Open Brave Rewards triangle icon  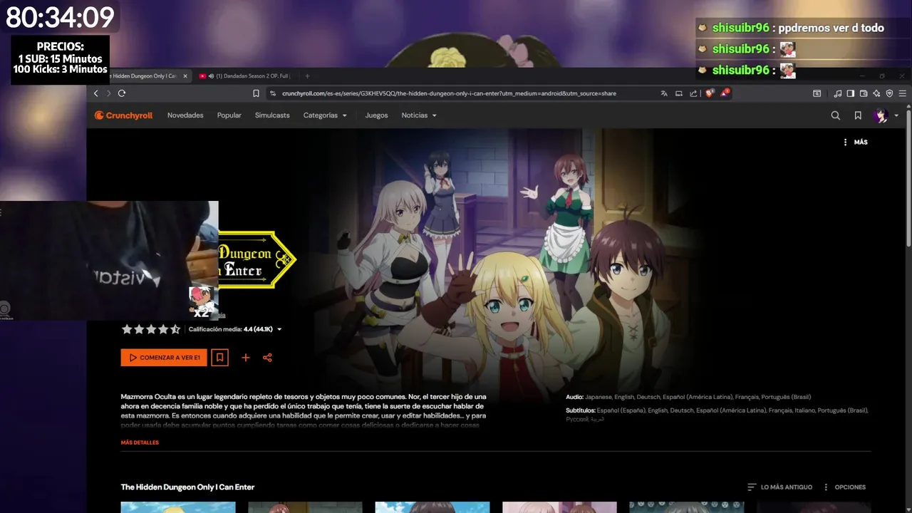pyautogui.click(x=725, y=93)
